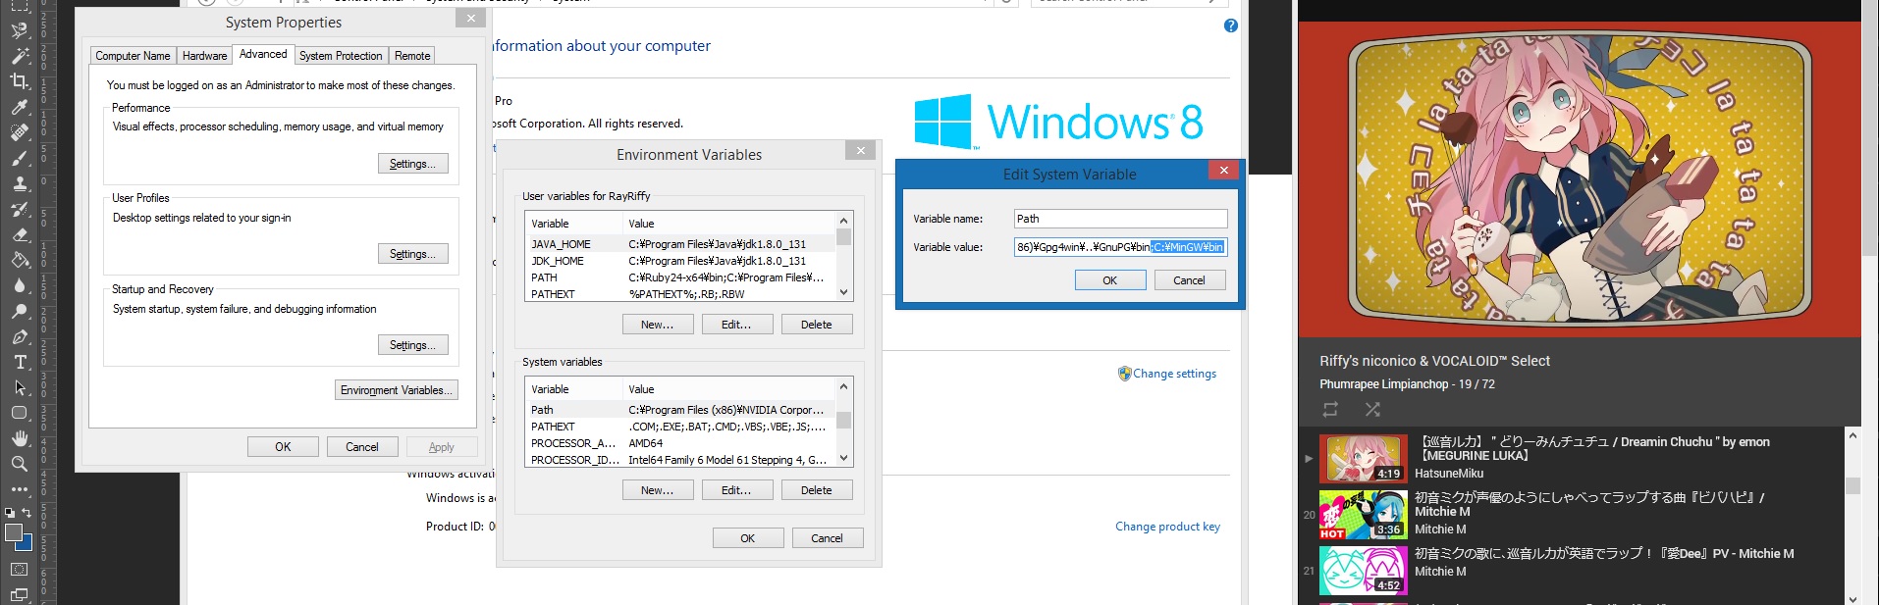The width and height of the screenshot is (1879, 605).
Task: Select the Eyedropper tool
Action: [x=20, y=107]
